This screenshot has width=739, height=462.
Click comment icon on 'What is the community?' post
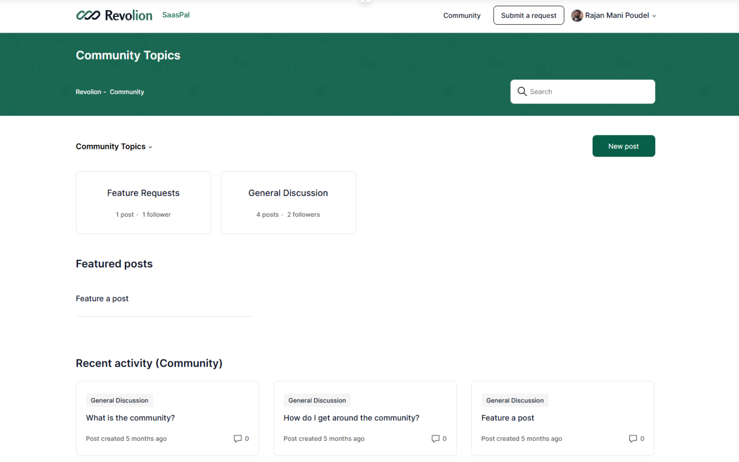(x=238, y=438)
